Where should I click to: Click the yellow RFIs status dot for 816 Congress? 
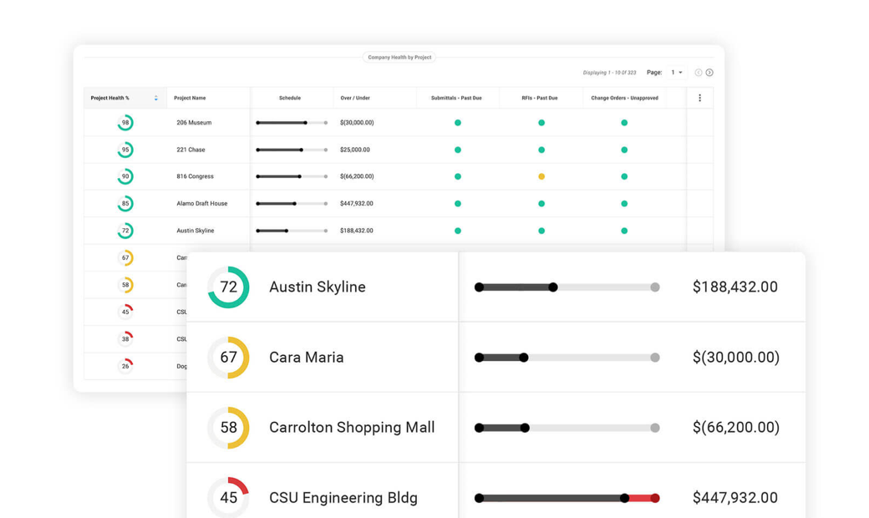(541, 176)
